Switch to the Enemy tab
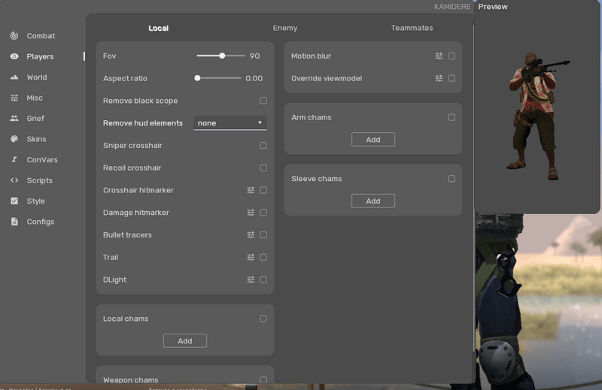The image size is (602, 390). point(284,28)
